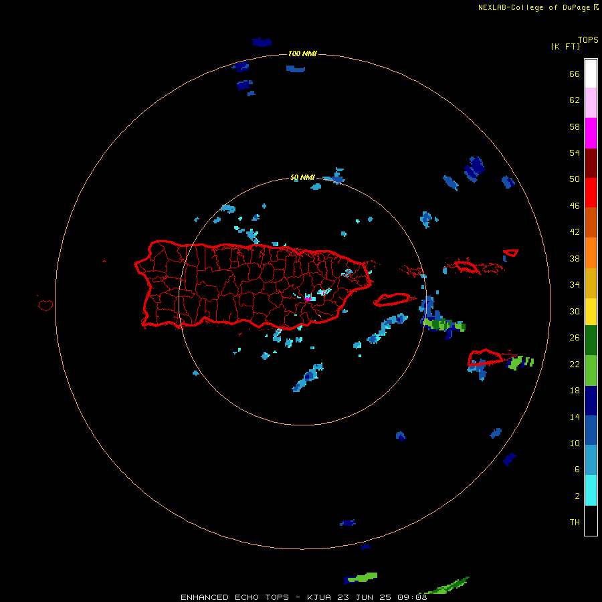Click the magenta swatch for 58 kft
This screenshot has width=602, height=602.
591,133
